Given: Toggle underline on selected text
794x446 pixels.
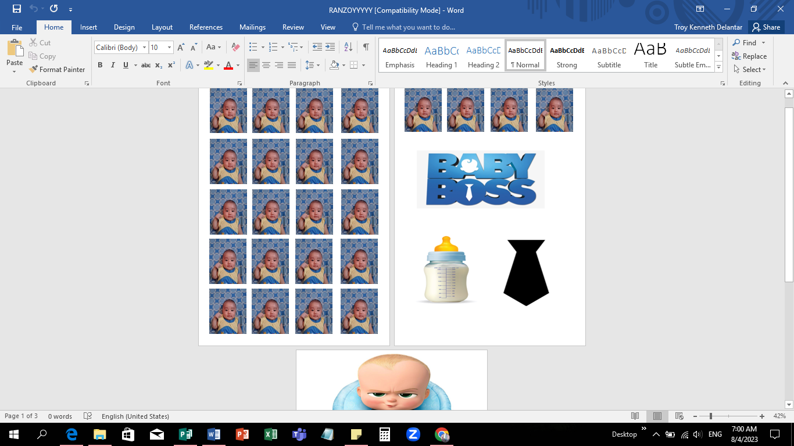Looking at the screenshot, I should tap(125, 64).
